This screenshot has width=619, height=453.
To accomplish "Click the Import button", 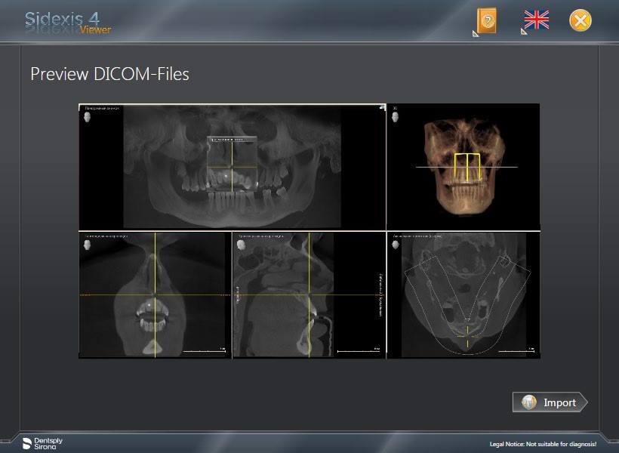I will 550,402.
